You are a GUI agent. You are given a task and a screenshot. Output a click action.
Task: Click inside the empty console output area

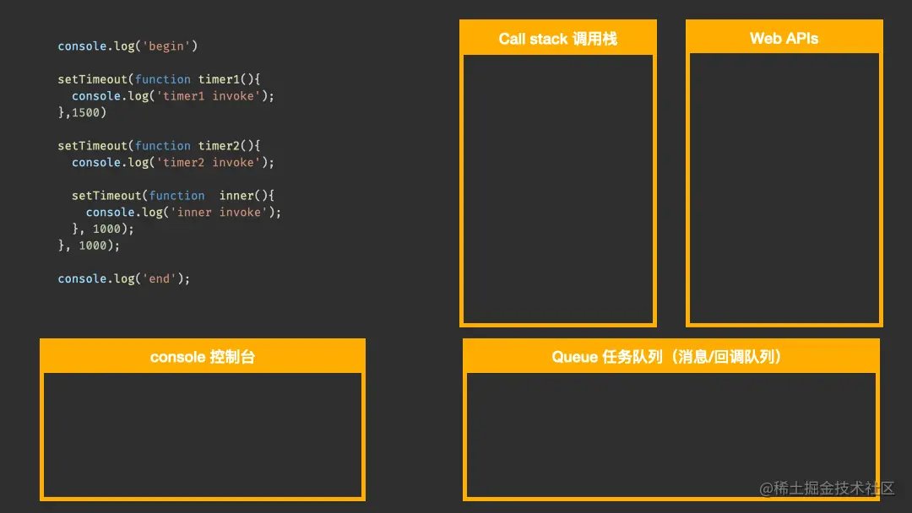pos(202,435)
